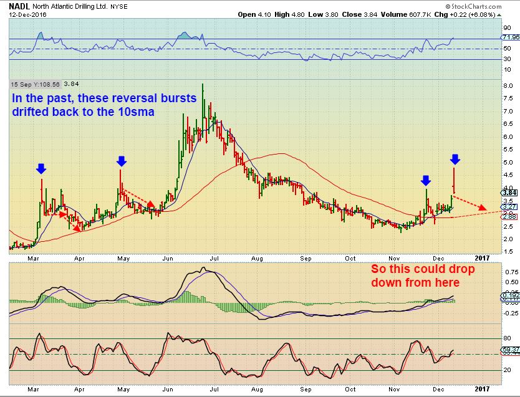Click the 2.88 red moving average tag

point(510,217)
